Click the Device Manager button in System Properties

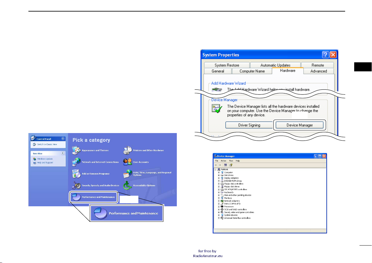[300, 125]
